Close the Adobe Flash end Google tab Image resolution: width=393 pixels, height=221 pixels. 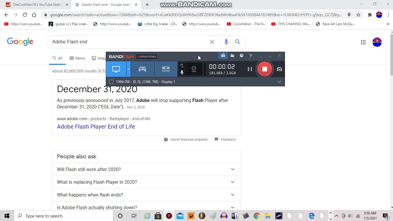[x=136, y=5]
